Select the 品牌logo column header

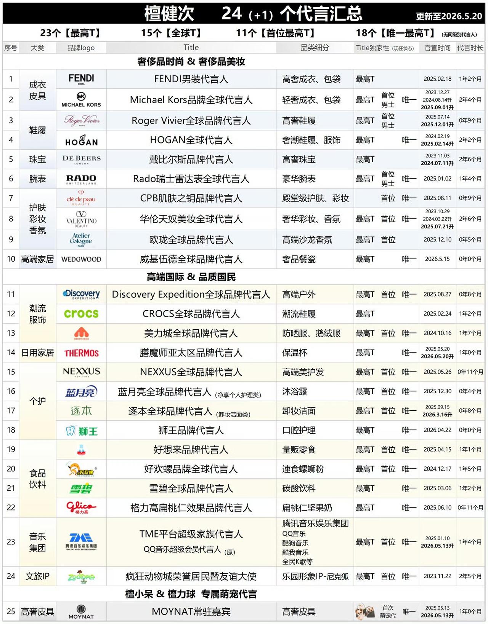pyautogui.click(x=81, y=48)
